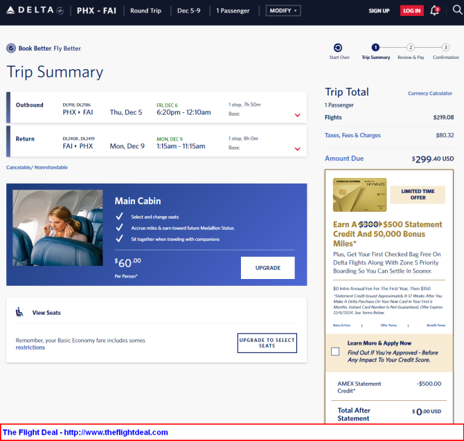Image resolution: width=464 pixels, height=441 pixels.
Task: Click the PHX - FAI route text
Action: (x=96, y=10)
